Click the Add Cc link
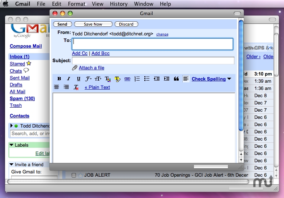Image resolution: width=284 pixels, height=198 pixels. pos(80,53)
